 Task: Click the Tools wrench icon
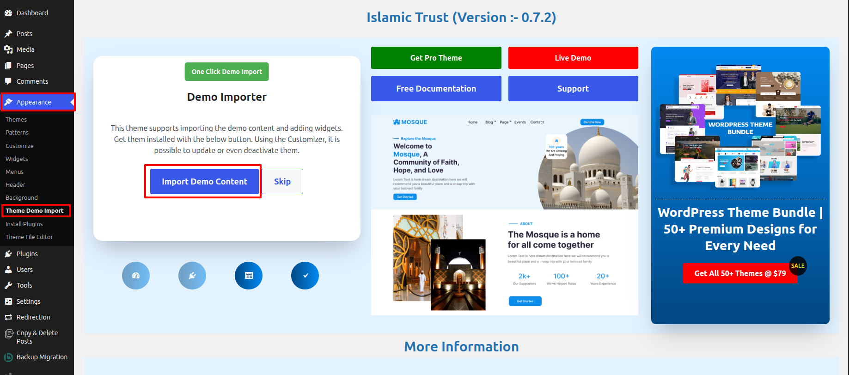click(8, 285)
